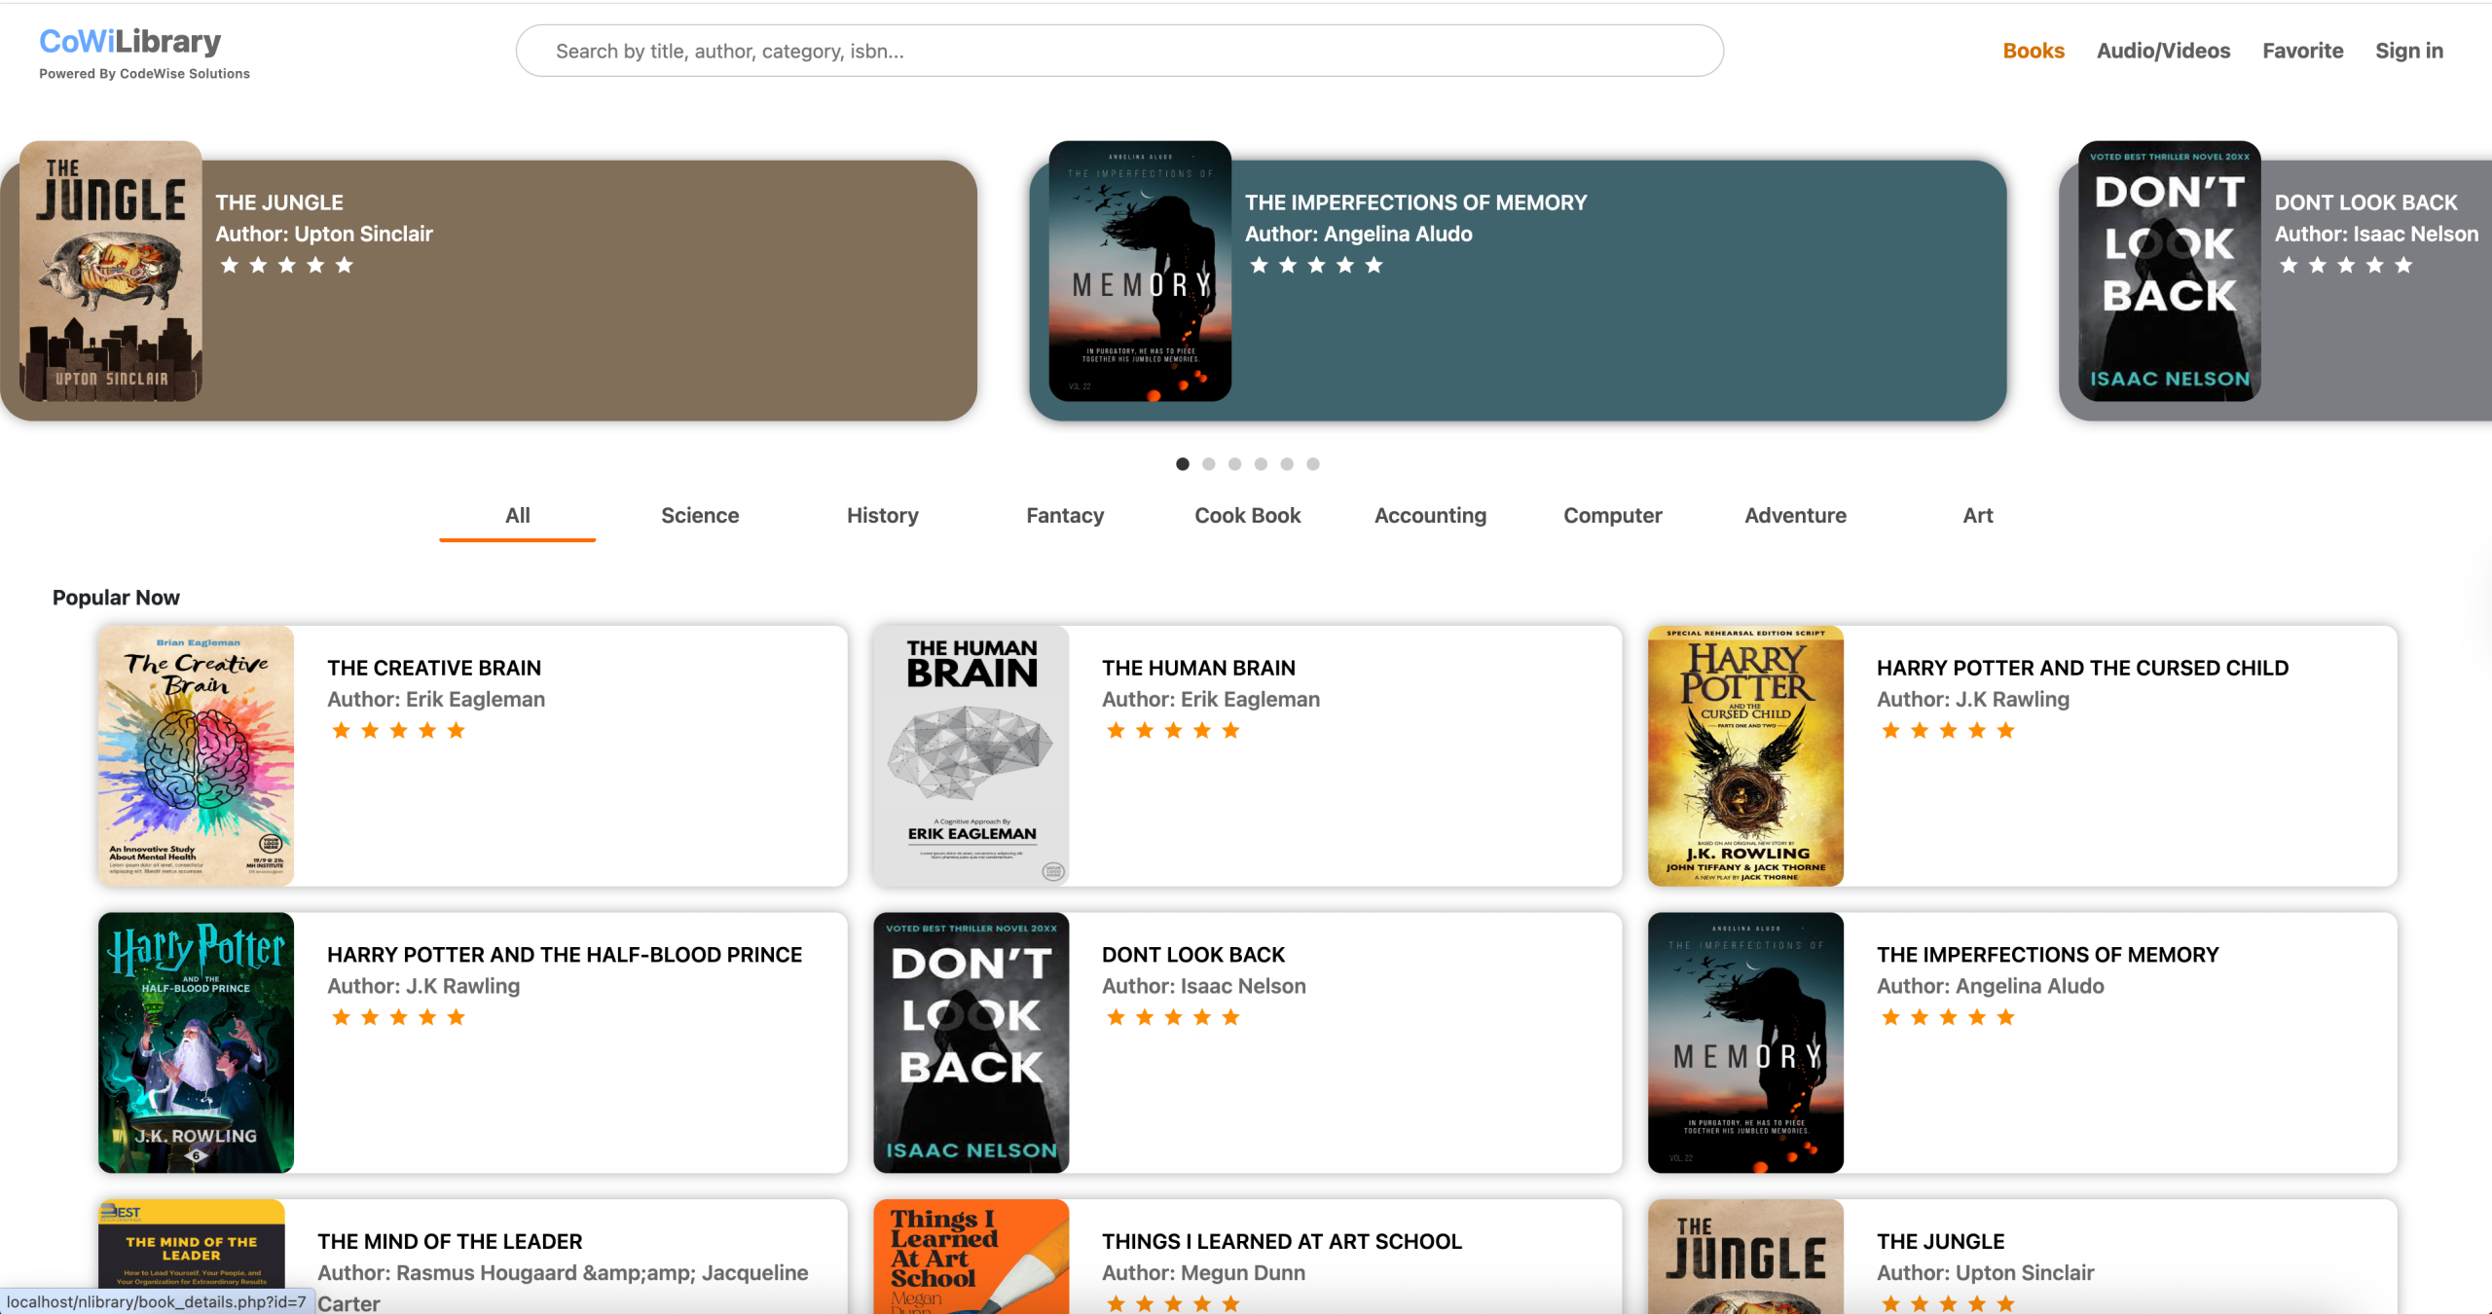Click the "Popular Now" heading
2492x1314 pixels.
point(116,598)
